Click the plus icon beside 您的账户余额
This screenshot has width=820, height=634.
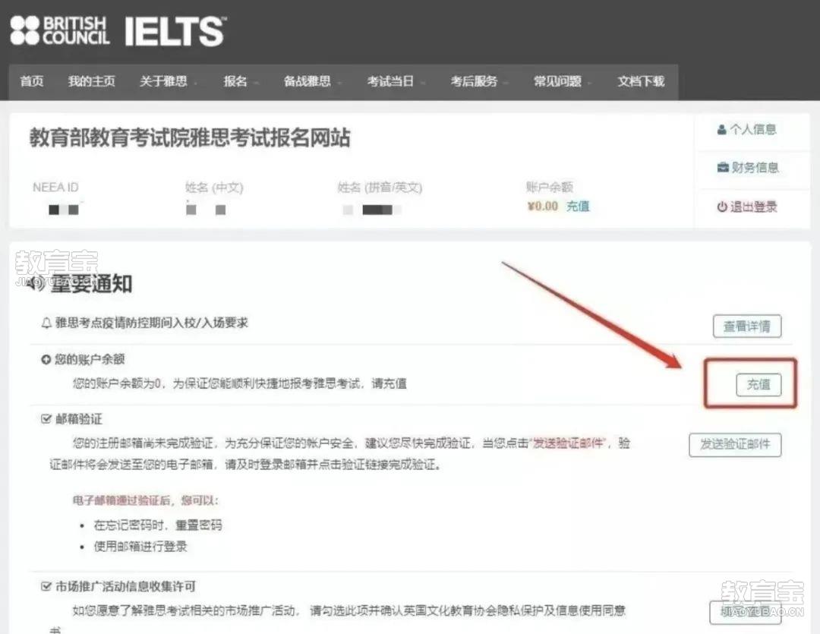[46, 359]
